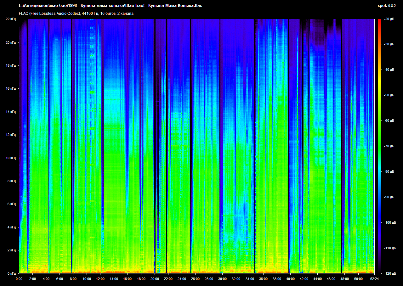
Task: Click the red top of the dB color scale
Action: point(379,22)
